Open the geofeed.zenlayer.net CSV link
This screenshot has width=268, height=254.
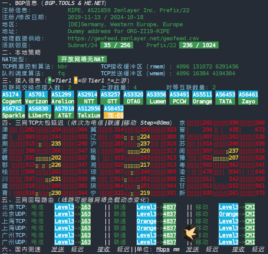click(133, 38)
